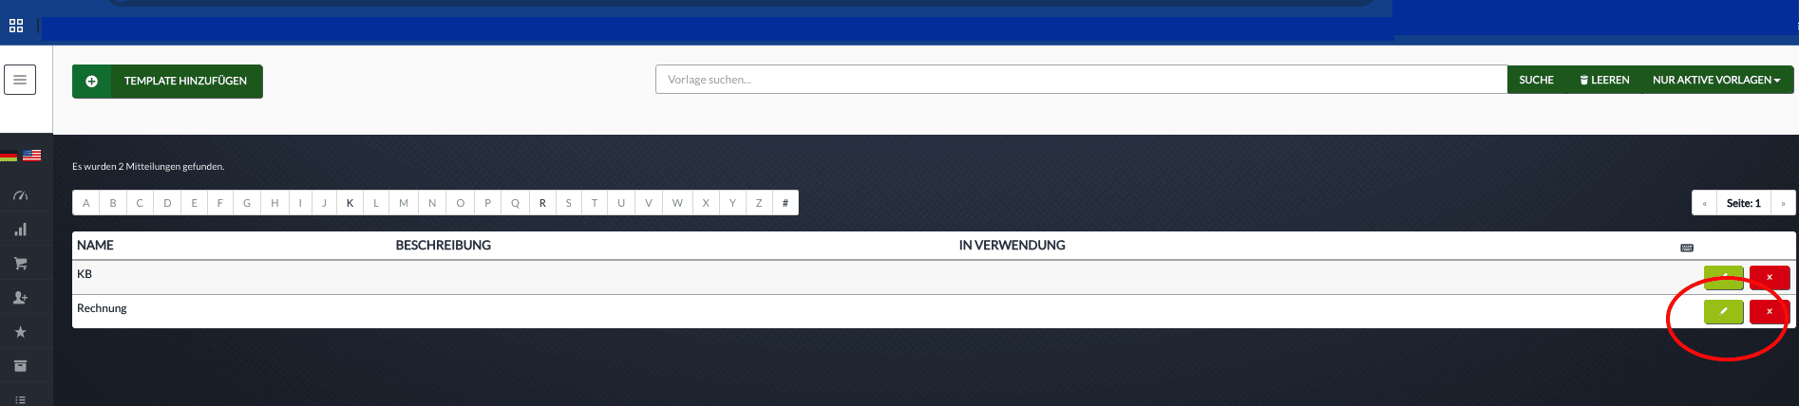Open the apps grid icon in top bar
This screenshot has height=406, width=1799.
(16, 26)
